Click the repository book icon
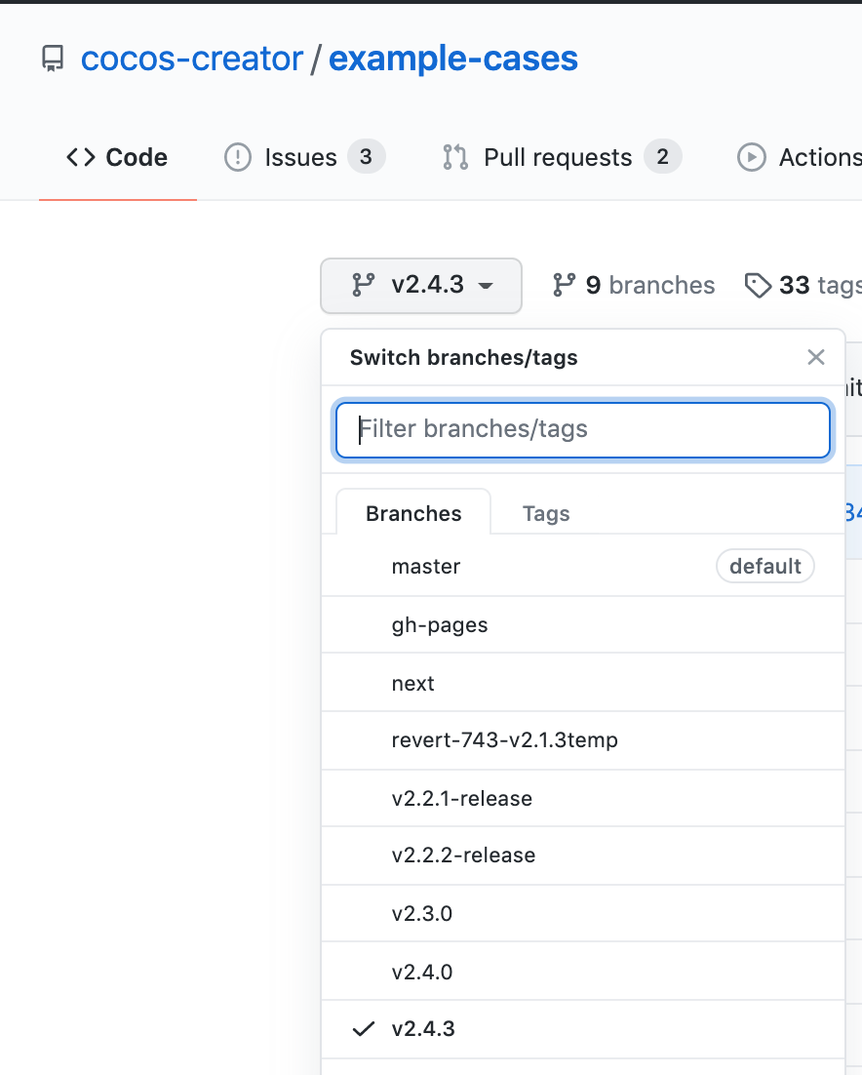This screenshot has width=862, height=1075. 53,60
